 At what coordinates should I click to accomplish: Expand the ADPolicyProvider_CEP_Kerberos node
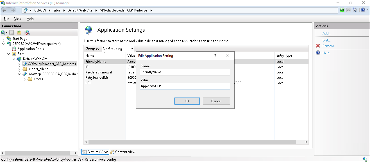point(19,64)
